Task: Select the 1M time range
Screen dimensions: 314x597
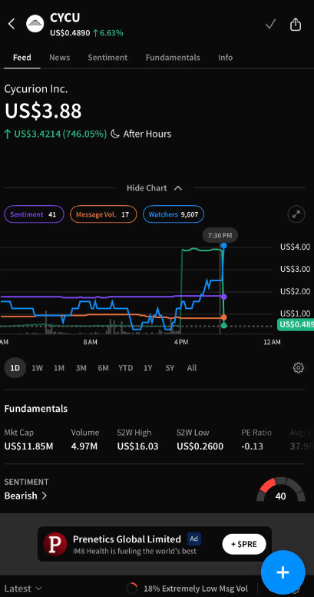Action: [59, 368]
